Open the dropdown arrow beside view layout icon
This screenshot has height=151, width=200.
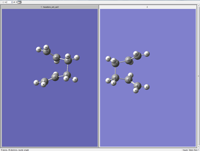(21, 2)
